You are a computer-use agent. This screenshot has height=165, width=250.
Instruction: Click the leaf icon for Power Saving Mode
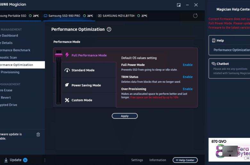[x=67, y=85]
